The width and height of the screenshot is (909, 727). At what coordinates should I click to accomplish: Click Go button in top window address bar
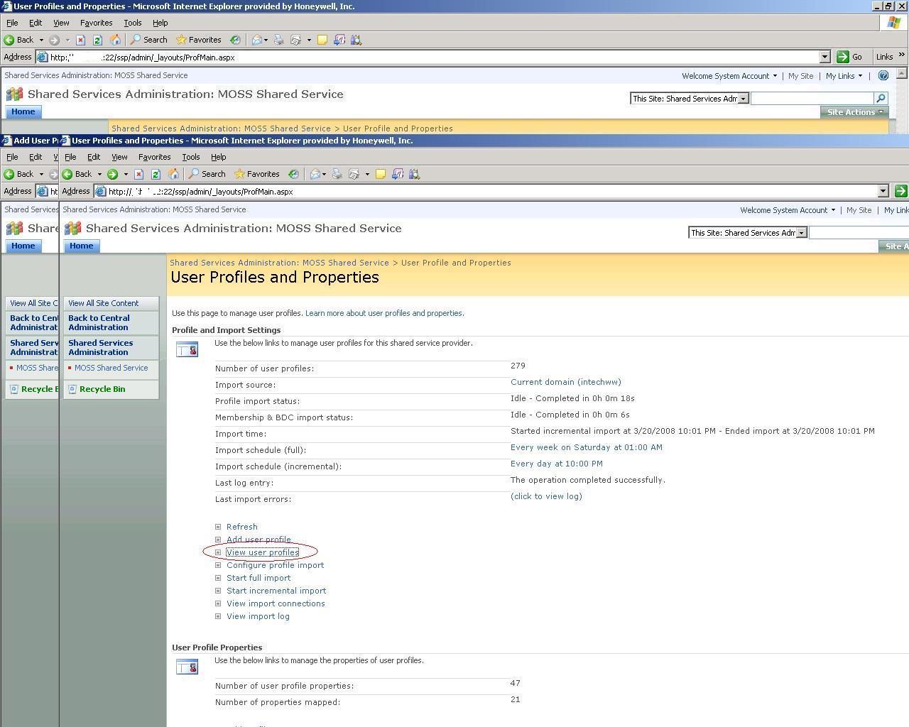[850, 57]
